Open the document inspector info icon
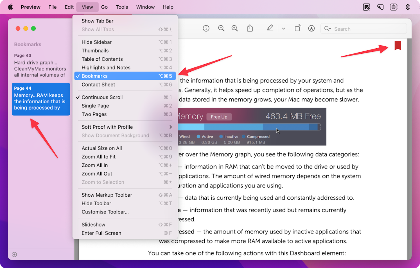 click(206, 28)
